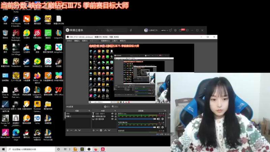The width and height of the screenshot is (270, 152).
Task: Open settings gear for 视频采集设备 mixer channel
Action: [x=163, y=127]
